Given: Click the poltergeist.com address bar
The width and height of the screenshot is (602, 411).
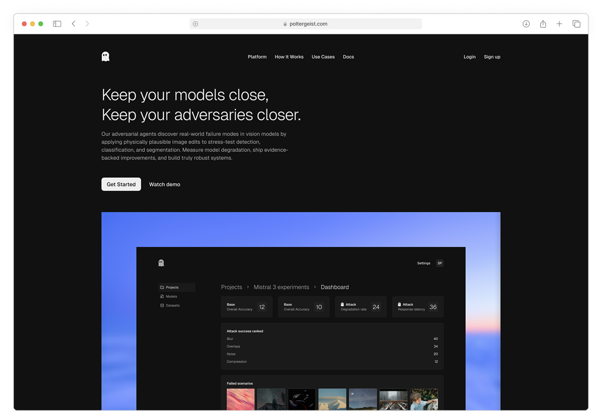Looking at the screenshot, I should click(305, 24).
